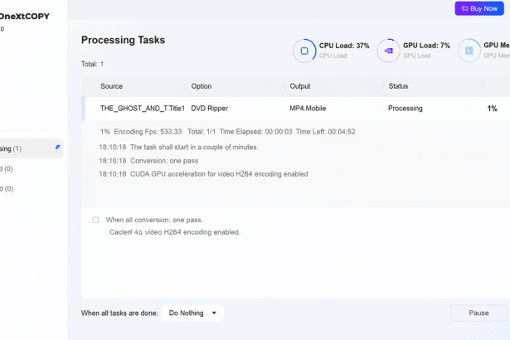
Task: Click the 1% progress value in task row
Action: point(492,109)
